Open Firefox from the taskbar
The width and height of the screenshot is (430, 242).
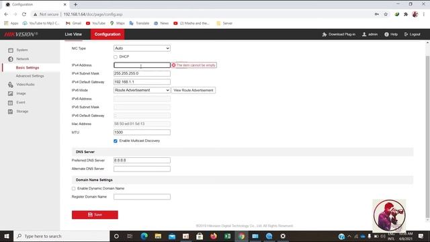tap(214, 236)
